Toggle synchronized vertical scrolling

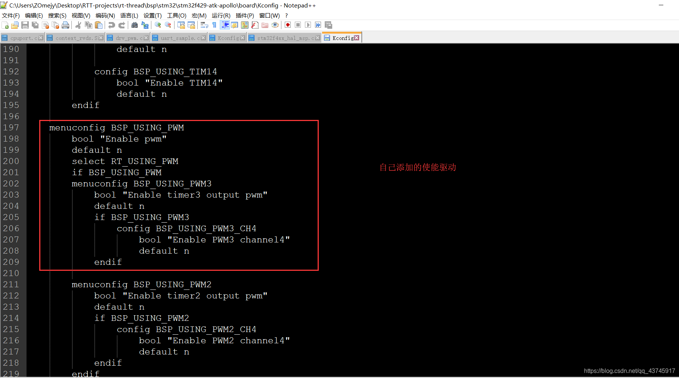click(181, 25)
